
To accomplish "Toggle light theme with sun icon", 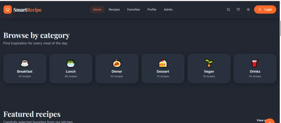I will pyautogui.click(x=248, y=10).
